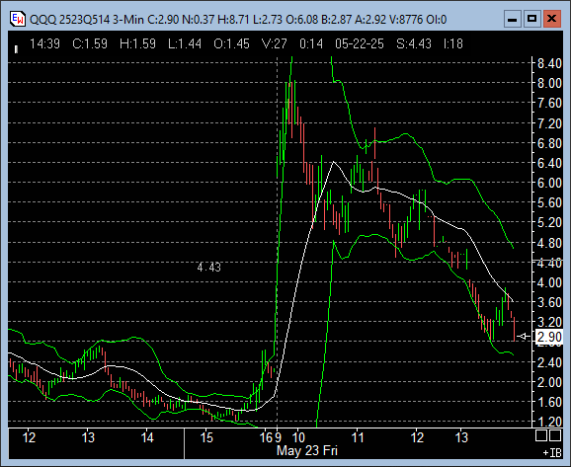This screenshot has width=571, height=467.
Task: Click the May 23 Fri date label
Action: click(x=307, y=450)
